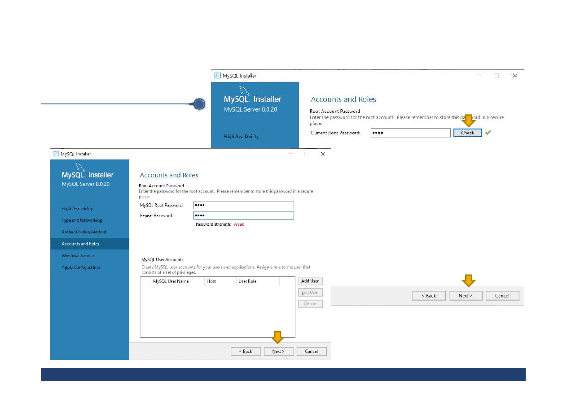
Task: Click Next in the rear window with Check button
Action: tap(466, 296)
